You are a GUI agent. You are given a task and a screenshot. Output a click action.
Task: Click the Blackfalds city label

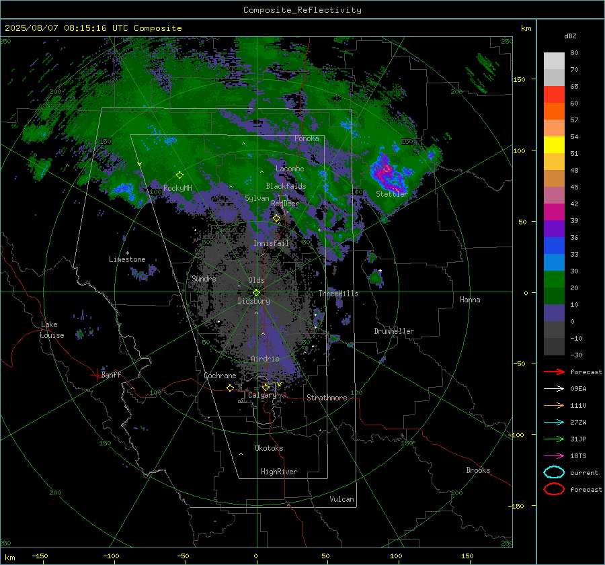pyautogui.click(x=286, y=186)
